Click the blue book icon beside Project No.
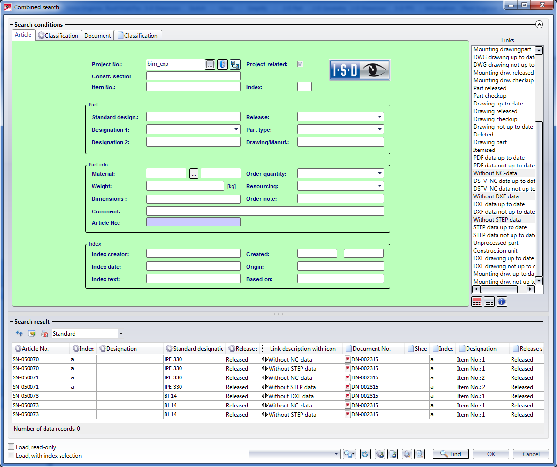 click(x=222, y=64)
